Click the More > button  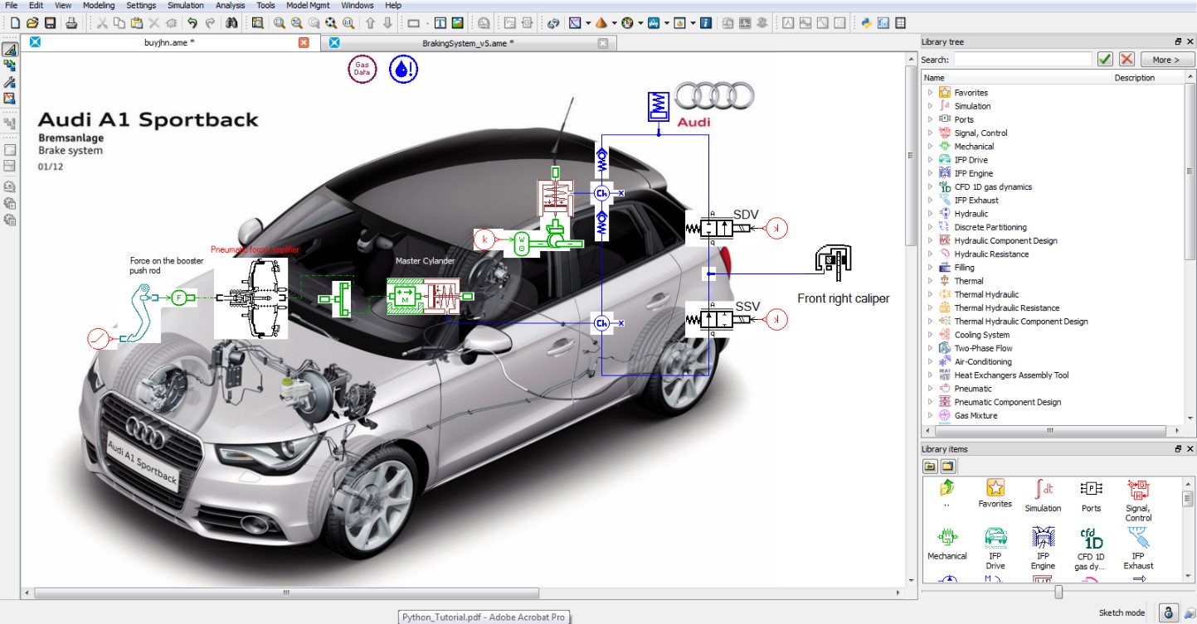(x=1165, y=60)
